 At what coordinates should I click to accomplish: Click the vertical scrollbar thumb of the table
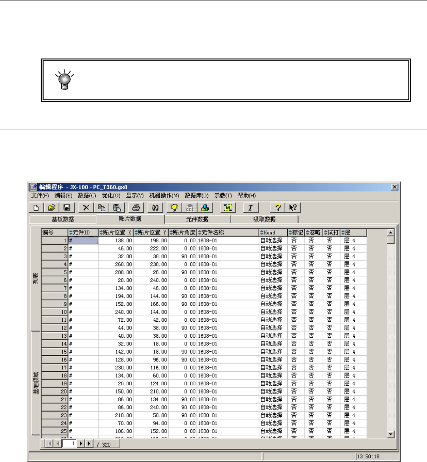(391, 240)
